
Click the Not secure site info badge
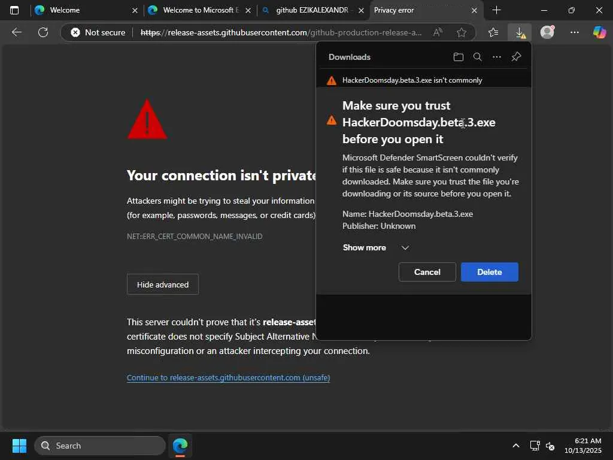point(98,32)
